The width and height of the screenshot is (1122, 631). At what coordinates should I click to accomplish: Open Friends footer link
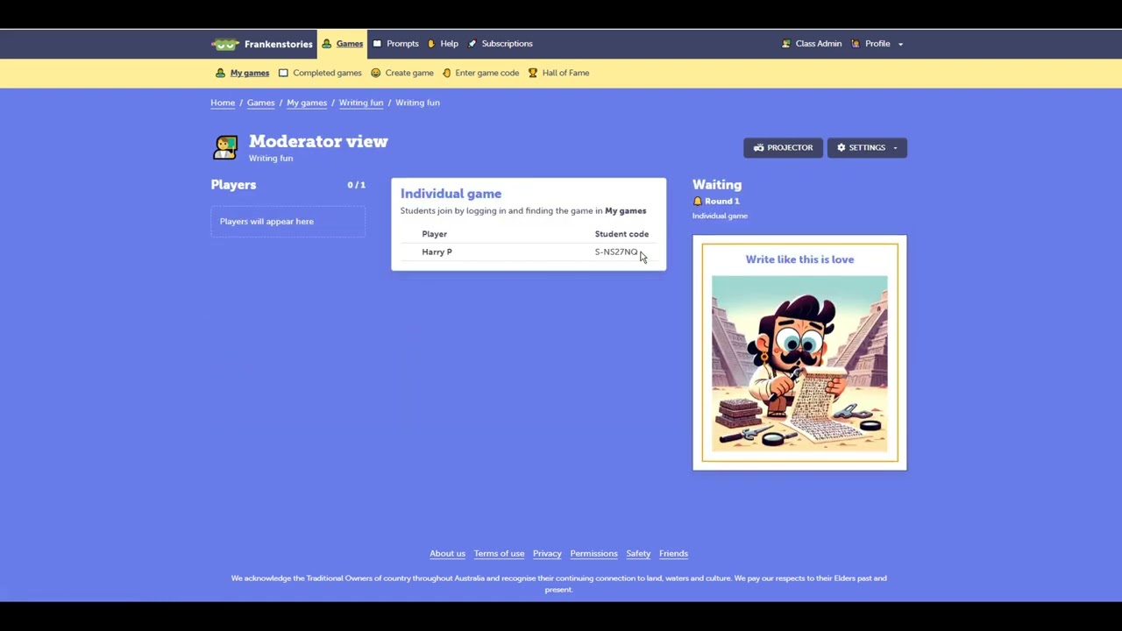click(x=673, y=554)
